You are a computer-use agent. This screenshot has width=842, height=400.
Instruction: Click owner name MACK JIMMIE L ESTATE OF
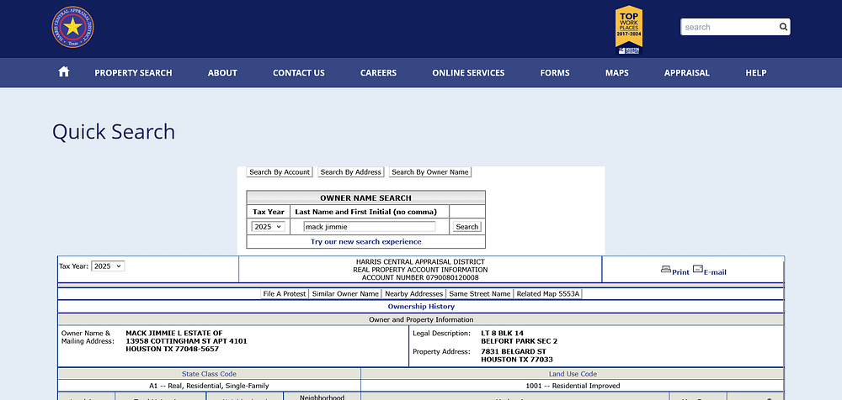coord(174,333)
